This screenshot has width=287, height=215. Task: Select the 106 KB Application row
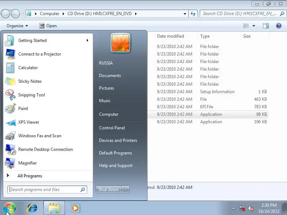[x=208, y=122]
